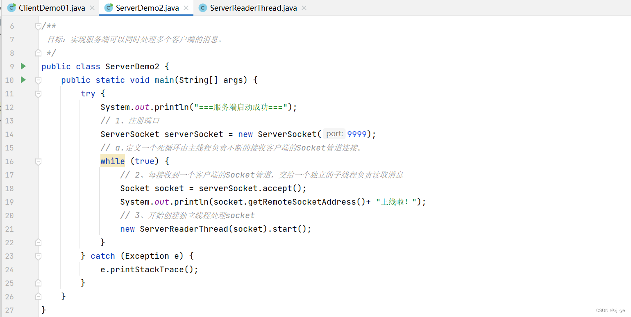Click the highlighted while keyword
Viewport: 631px width, 317px height.
tap(113, 161)
